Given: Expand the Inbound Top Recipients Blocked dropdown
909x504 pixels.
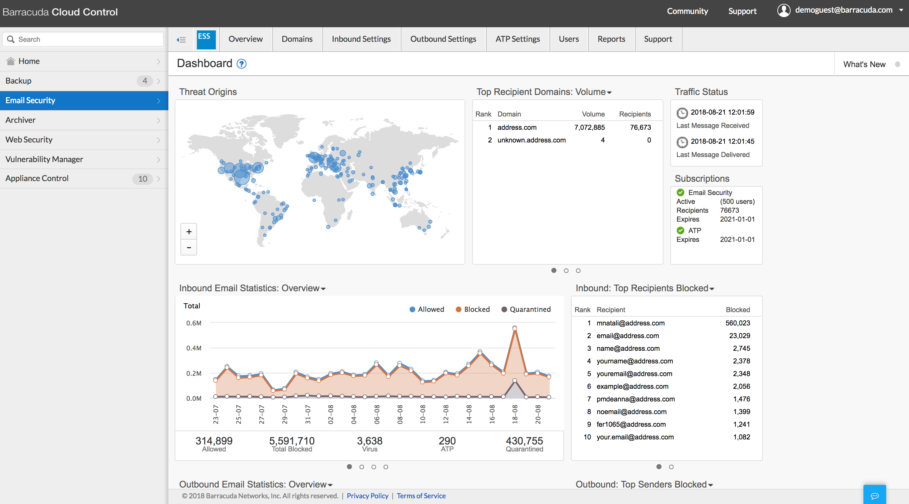Looking at the screenshot, I should tap(712, 288).
